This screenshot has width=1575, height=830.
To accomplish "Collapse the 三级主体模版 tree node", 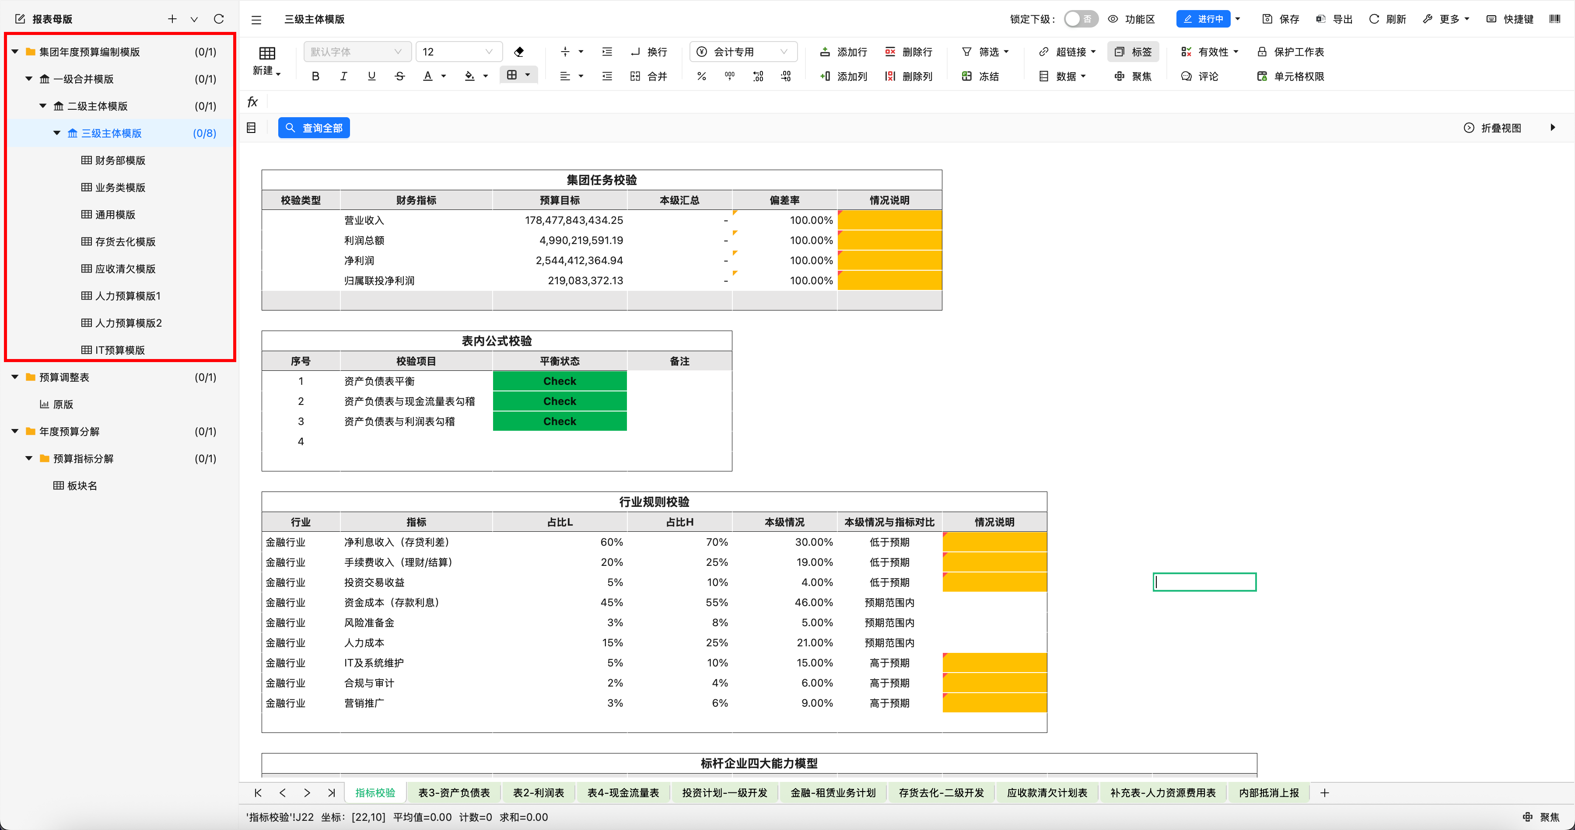I will 57,133.
